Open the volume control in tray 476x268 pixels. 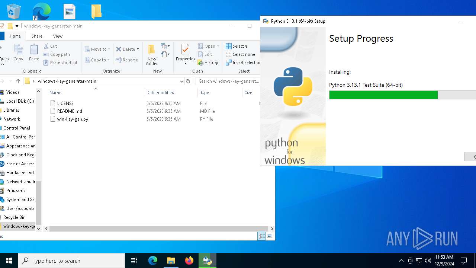(428, 261)
